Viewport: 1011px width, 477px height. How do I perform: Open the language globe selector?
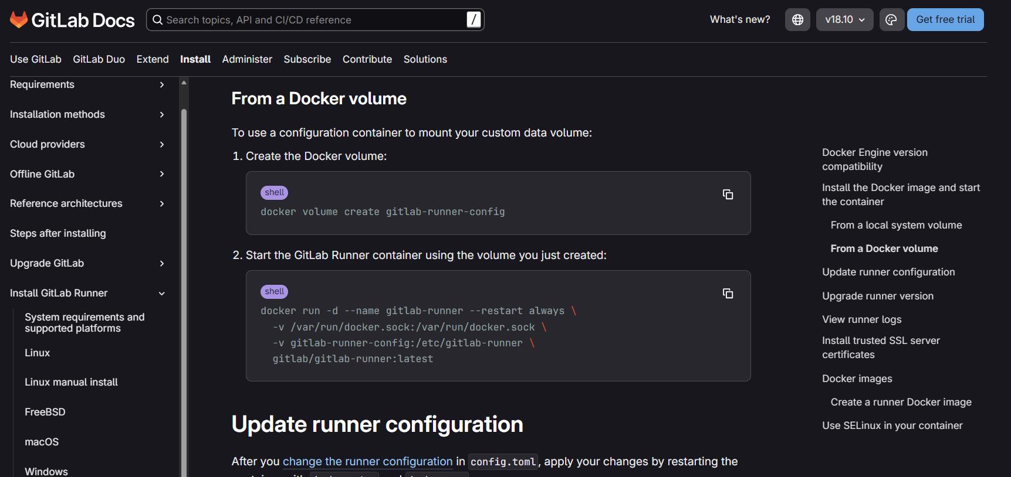pyautogui.click(x=797, y=20)
